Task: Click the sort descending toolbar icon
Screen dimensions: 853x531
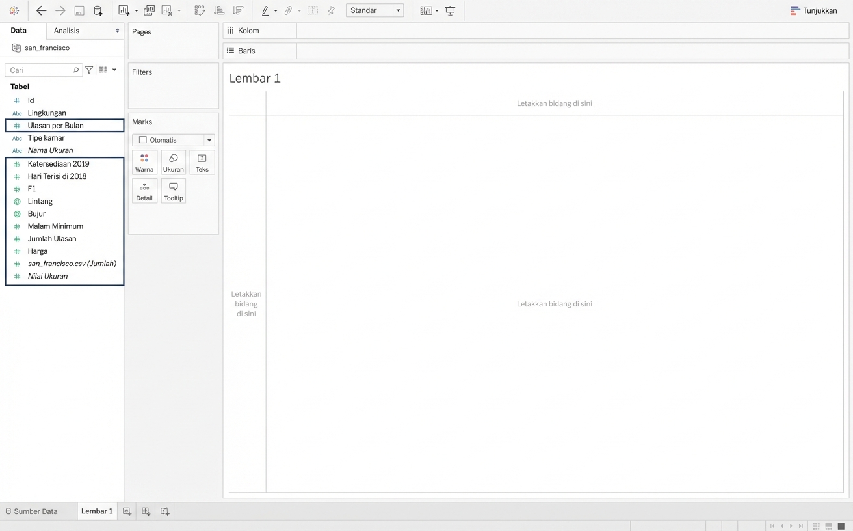Action: click(x=238, y=10)
